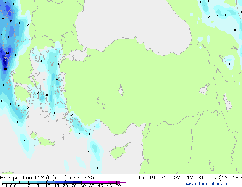242x187 pixels.
Task: Click the 'Precipitation (12h) [mm]' title text
Action: (33, 178)
